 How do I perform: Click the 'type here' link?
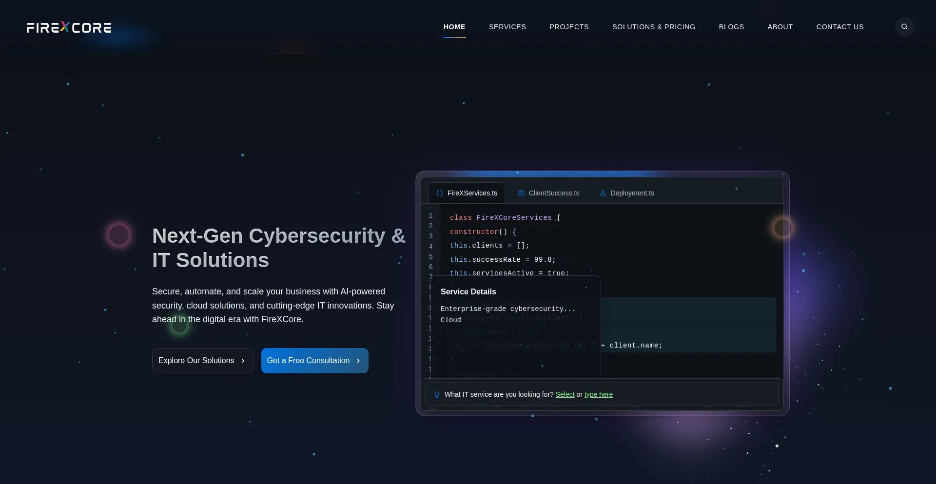click(x=599, y=394)
